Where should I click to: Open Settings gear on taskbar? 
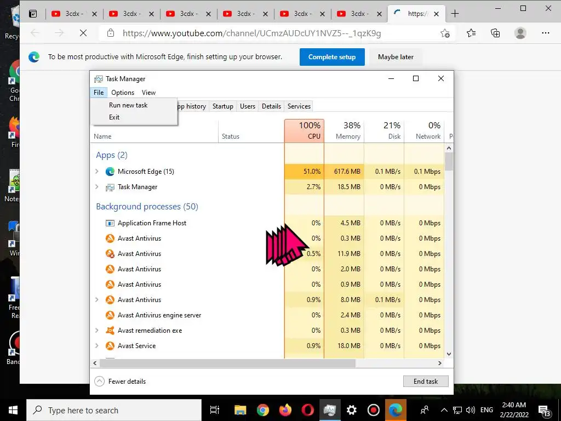[352, 410]
